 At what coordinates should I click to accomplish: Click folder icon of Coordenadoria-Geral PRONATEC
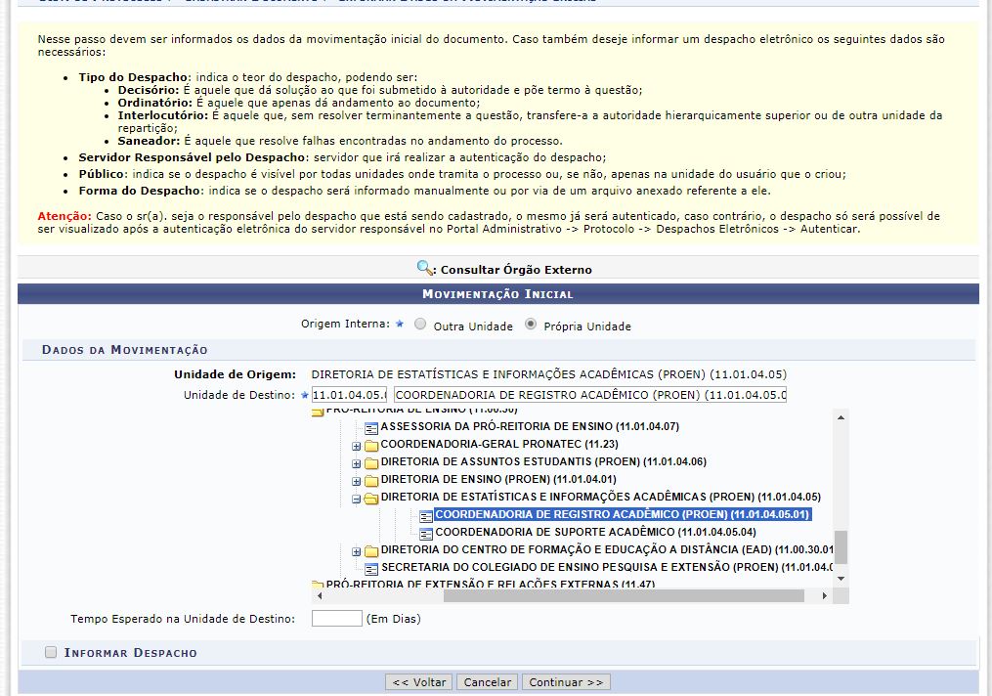click(370, 445)
